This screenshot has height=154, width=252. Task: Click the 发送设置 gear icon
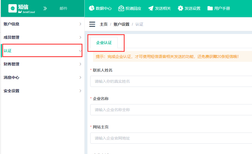click(x=180, y=8)
